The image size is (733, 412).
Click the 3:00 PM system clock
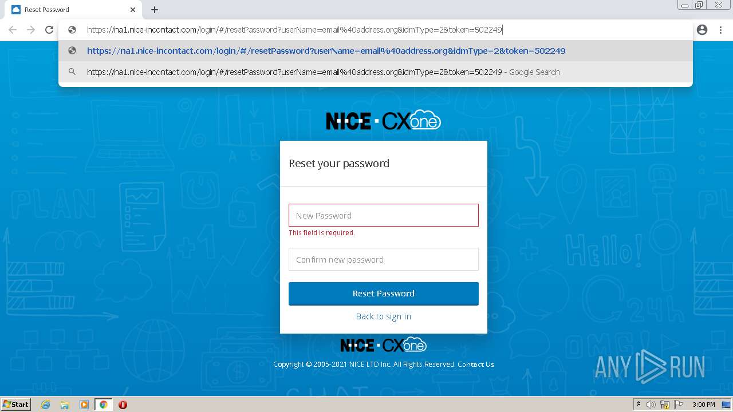coord(704,405)
